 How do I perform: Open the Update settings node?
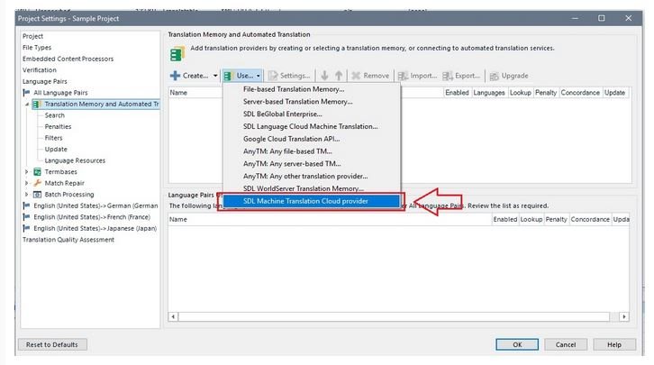tap(56, 149)
